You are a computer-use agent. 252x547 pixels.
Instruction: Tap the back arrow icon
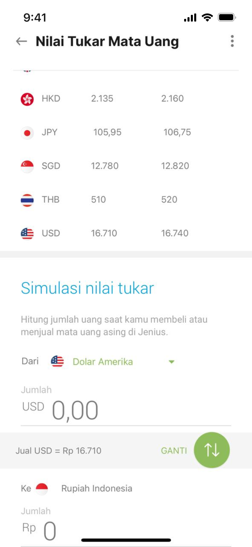[x=22, y=41]
